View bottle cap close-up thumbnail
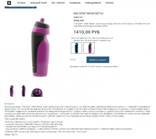 tap(37, 92)
